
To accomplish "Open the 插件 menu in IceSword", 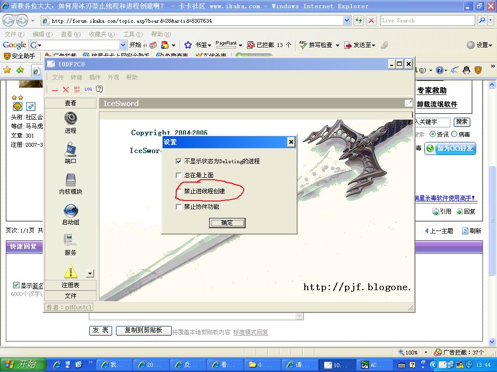I will coord(95,77).
